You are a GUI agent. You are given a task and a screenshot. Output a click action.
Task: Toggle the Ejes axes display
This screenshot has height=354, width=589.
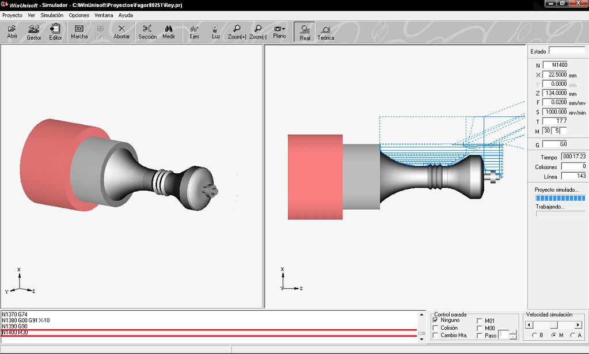195,32
